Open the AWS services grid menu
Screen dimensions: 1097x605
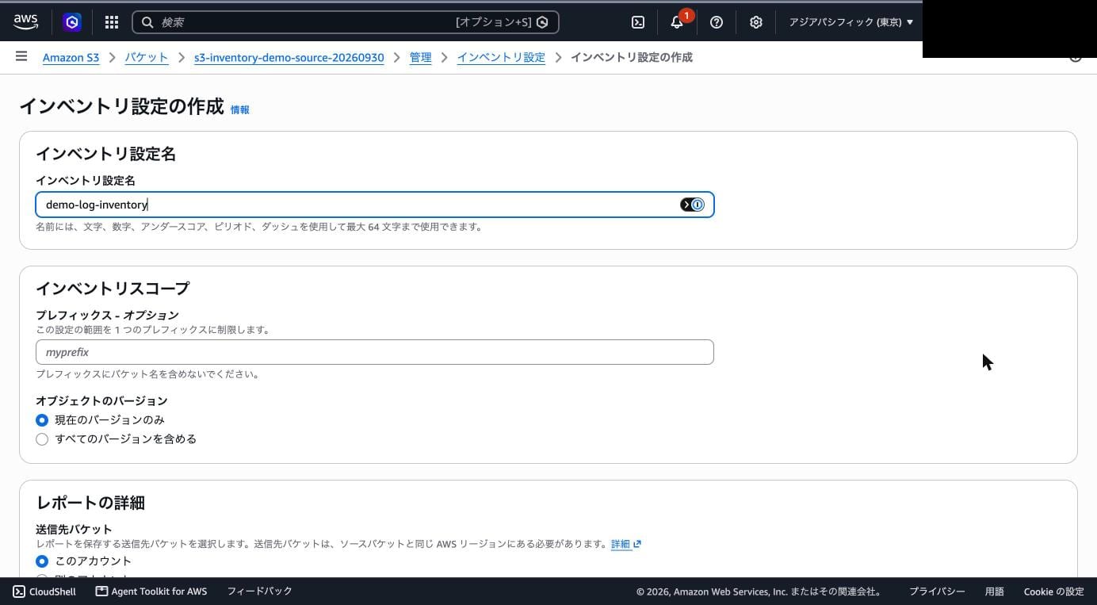click(112, 22)
